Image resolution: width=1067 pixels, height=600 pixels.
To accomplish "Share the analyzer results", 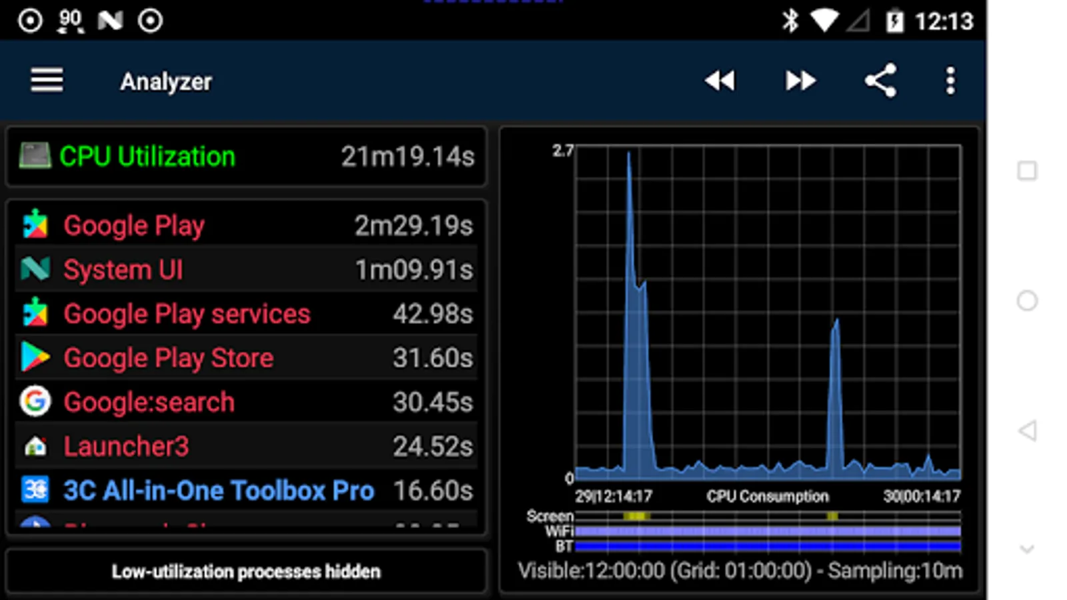I will click(880, 81).
